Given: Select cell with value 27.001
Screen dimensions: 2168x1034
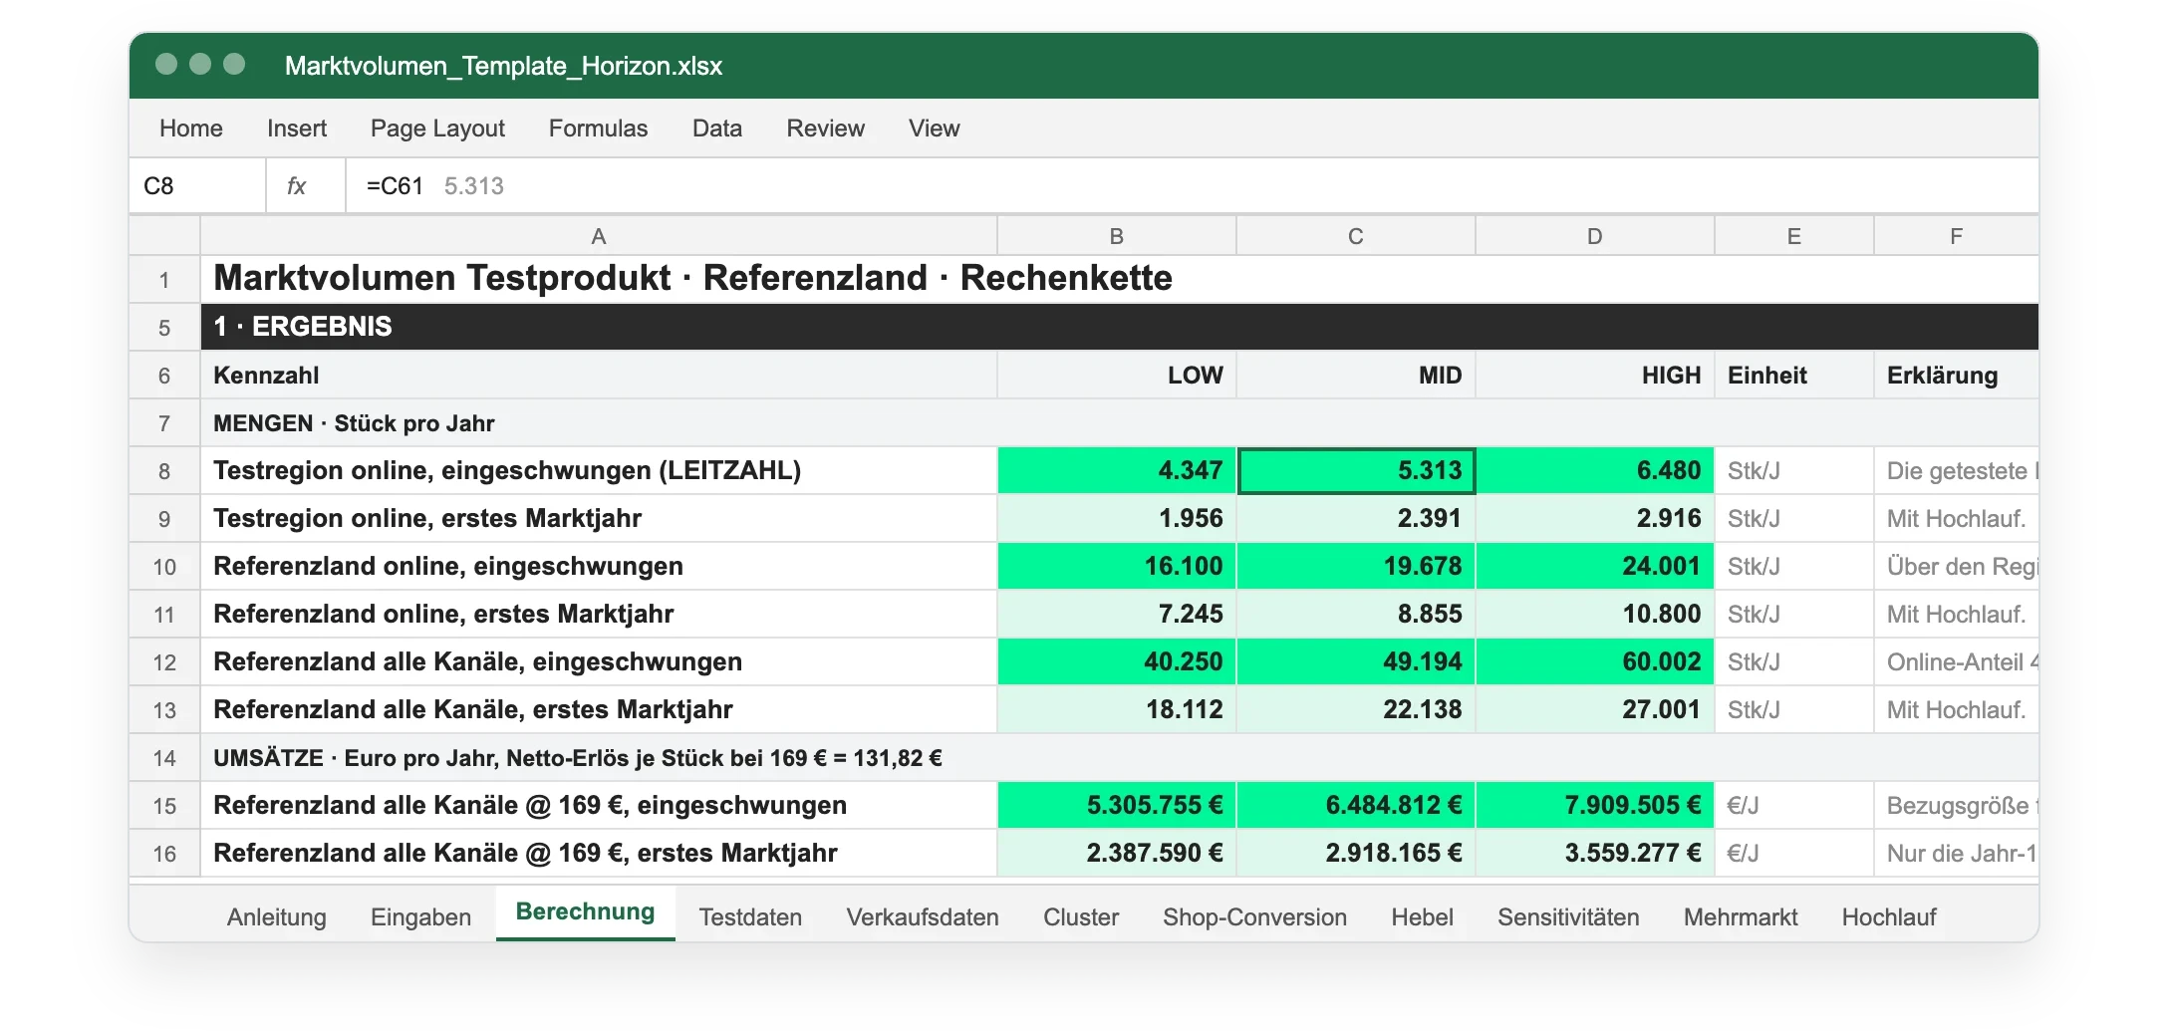Looking at the screenshot, I should tap(1594, 710).
